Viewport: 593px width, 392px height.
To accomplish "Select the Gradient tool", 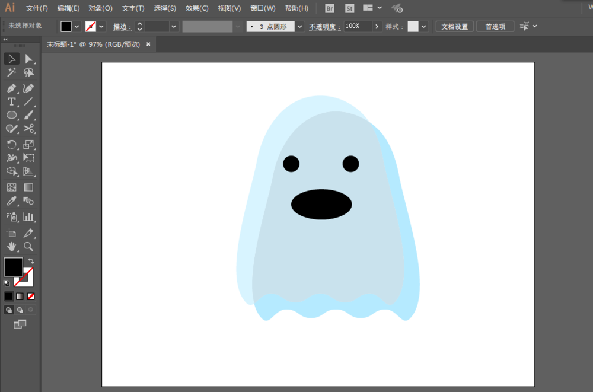I will click(28, 187).
